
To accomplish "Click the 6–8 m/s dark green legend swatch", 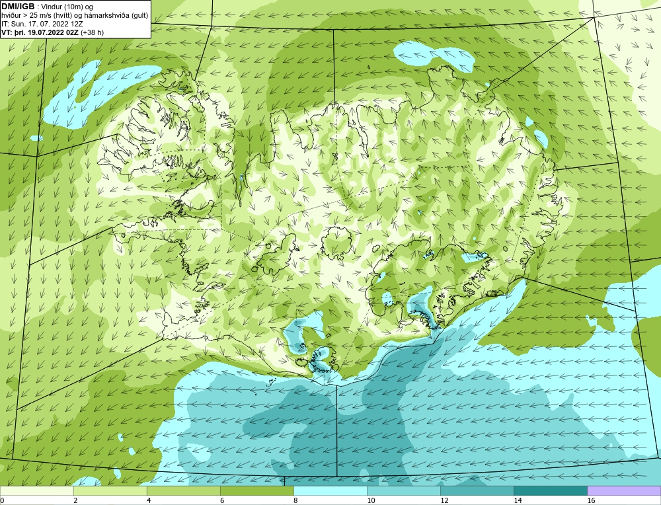I will click(x=256, y=490).
